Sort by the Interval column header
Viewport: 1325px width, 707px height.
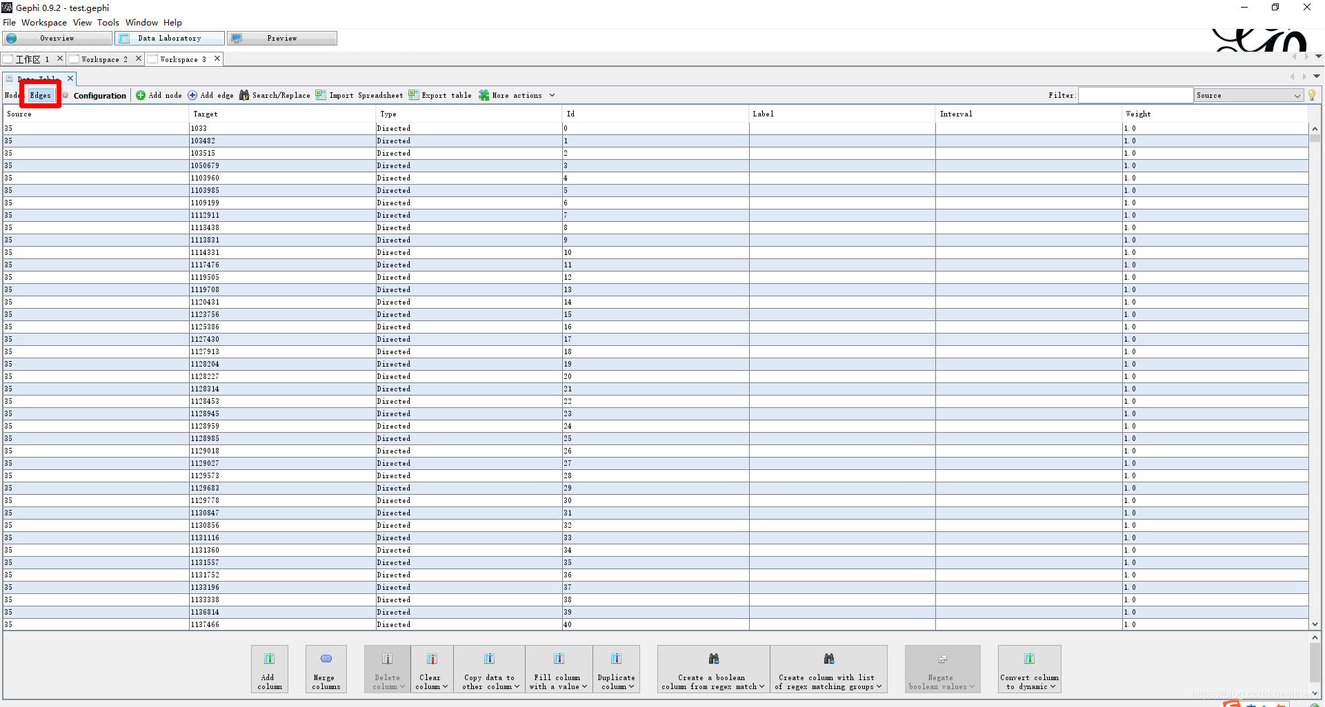coord(1028,114)
